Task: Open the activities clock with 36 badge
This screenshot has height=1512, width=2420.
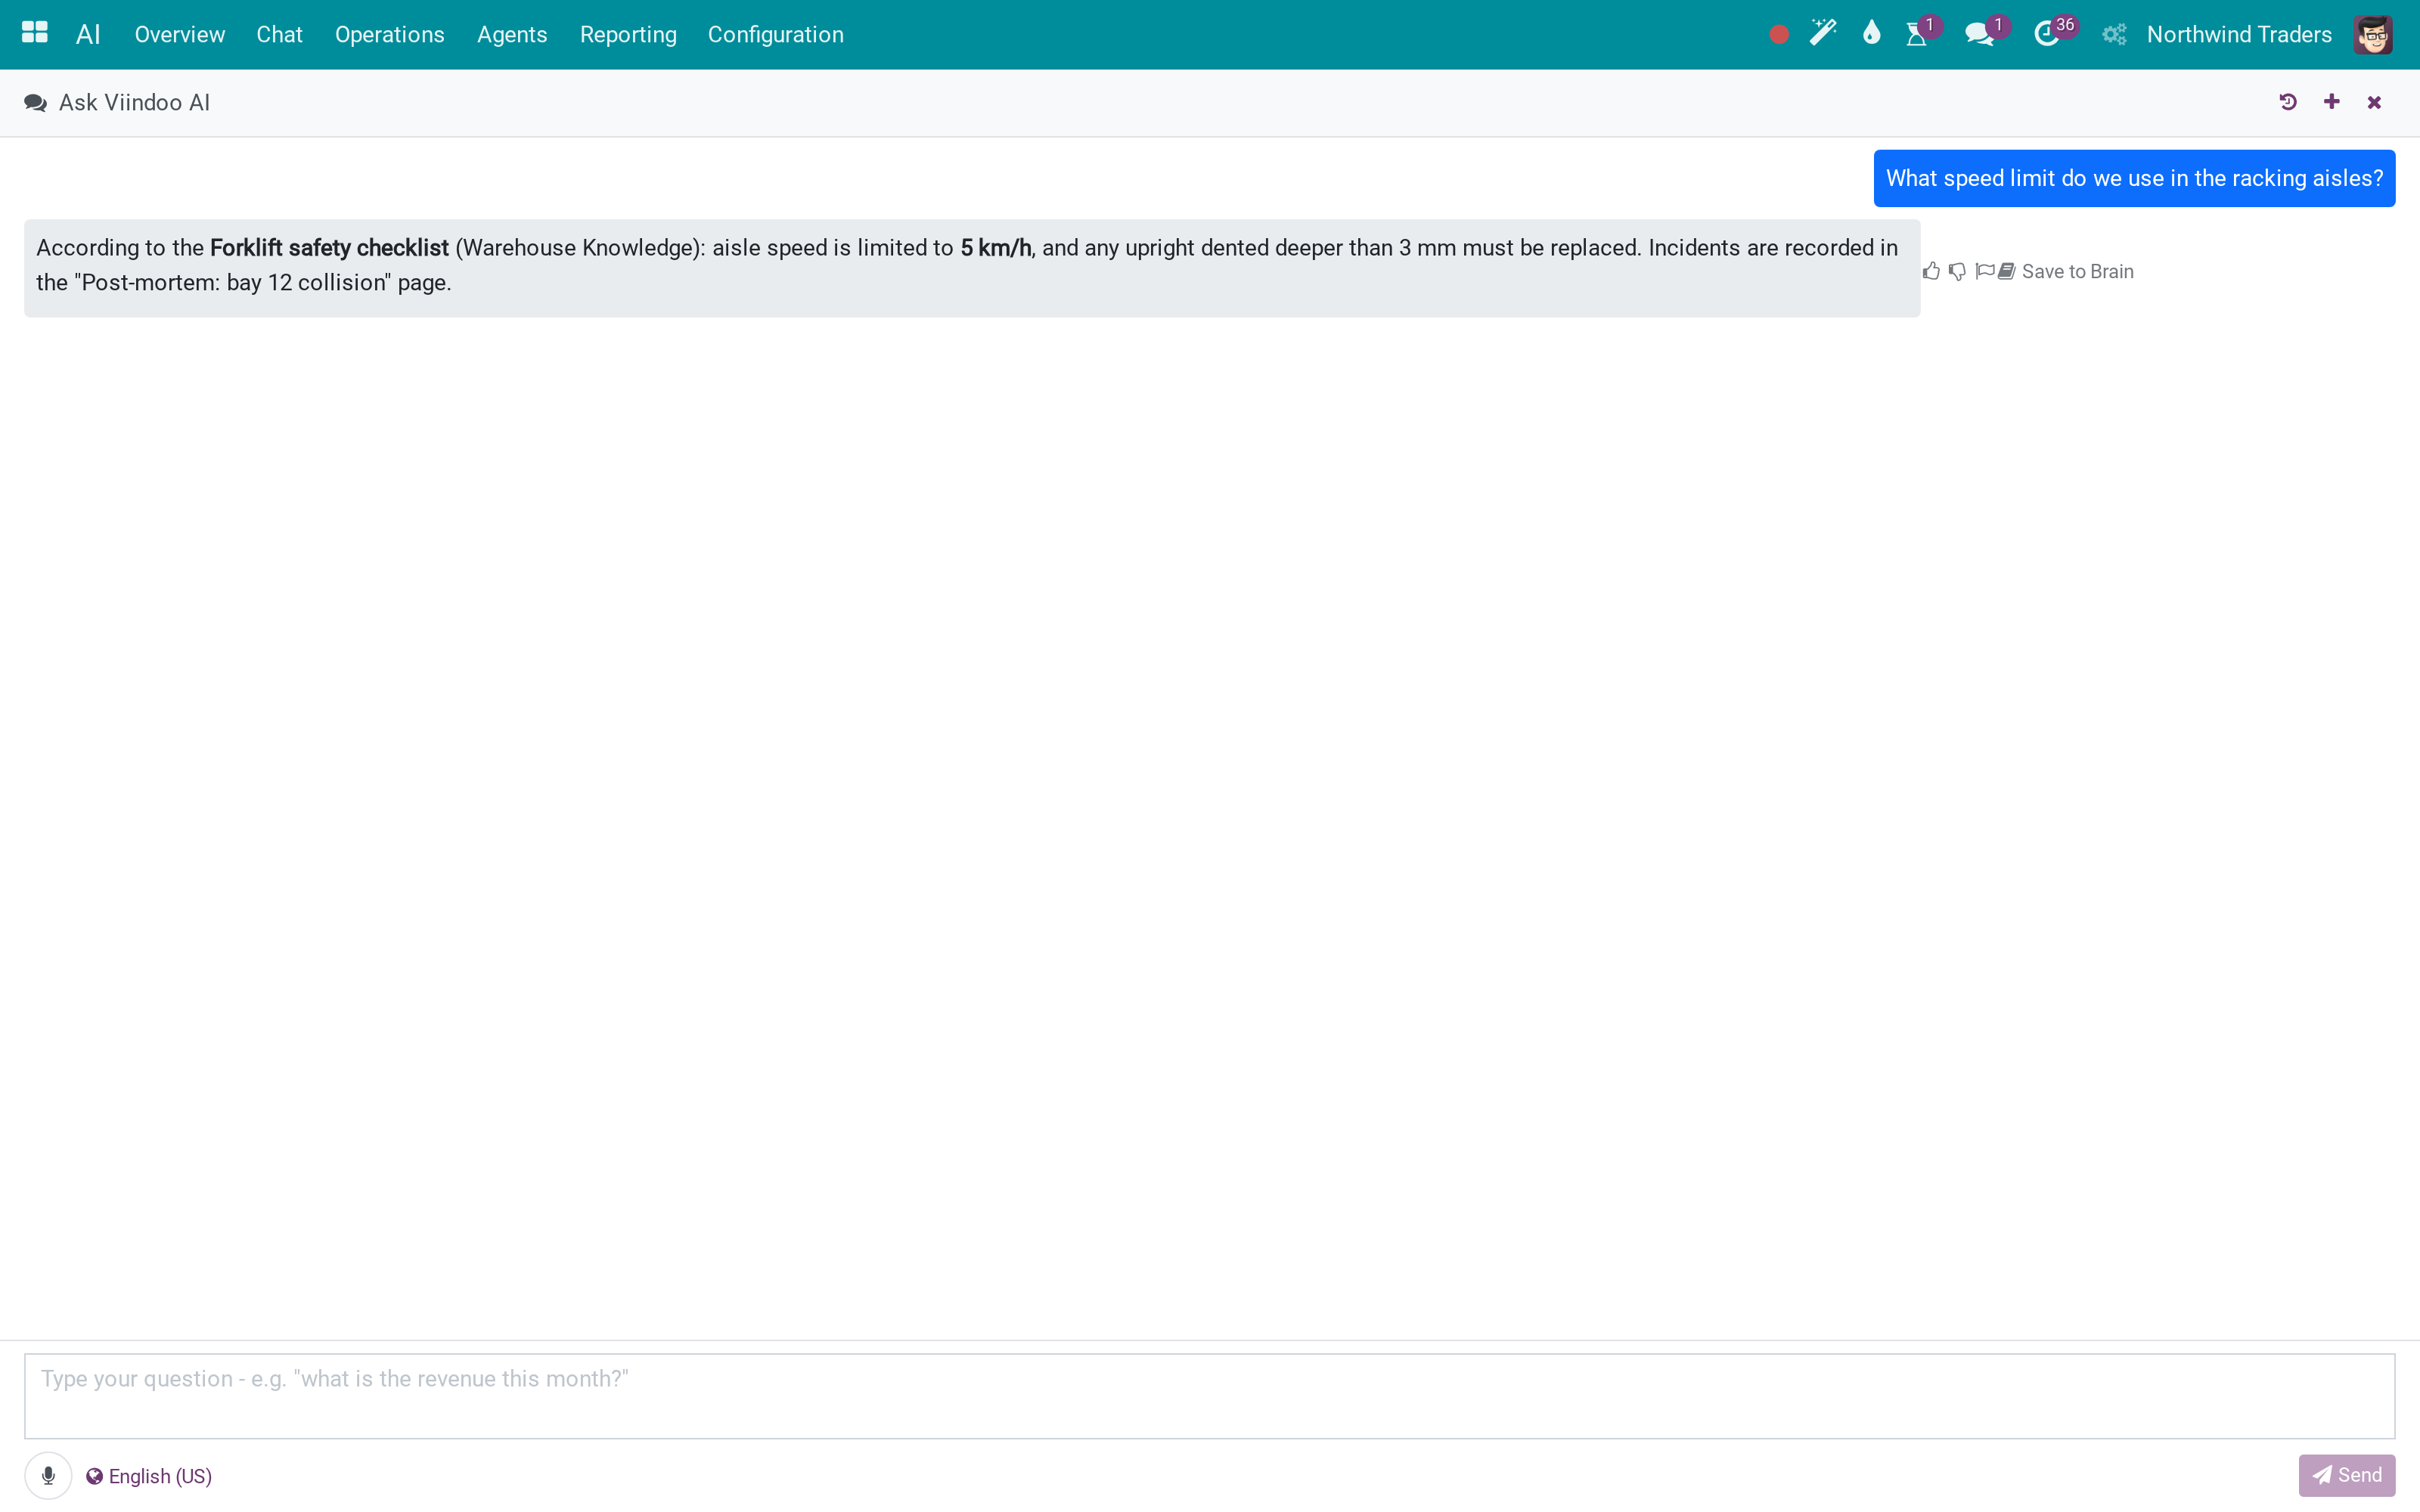Action: [x=2048, y=34]
